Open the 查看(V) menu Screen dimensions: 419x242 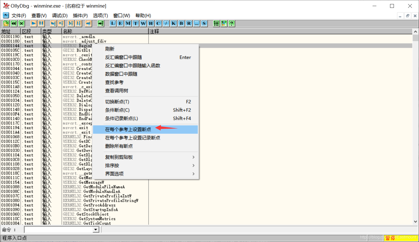(39, 16)
